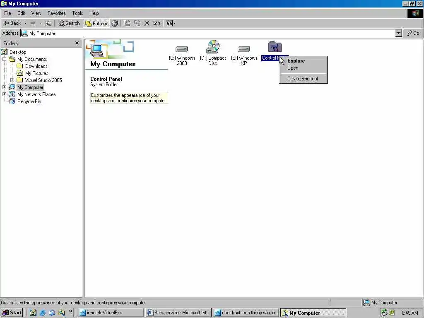Click the first system tray icon
This screenshot has height=318, width=424.
tap(384, 313)
